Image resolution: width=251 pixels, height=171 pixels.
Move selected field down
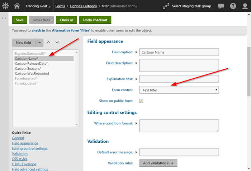(x=57, y=42)
